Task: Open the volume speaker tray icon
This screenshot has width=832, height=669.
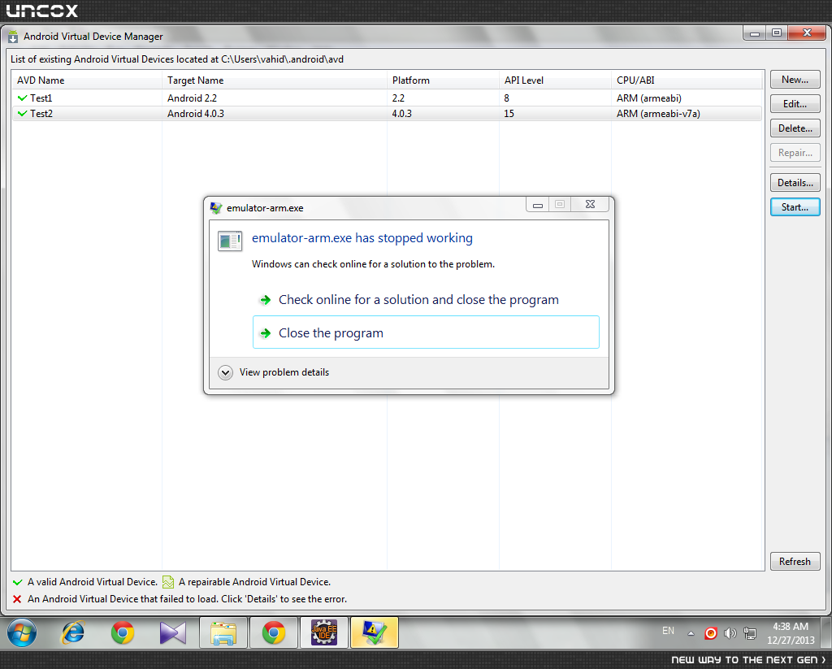Action: pos(730,633)
